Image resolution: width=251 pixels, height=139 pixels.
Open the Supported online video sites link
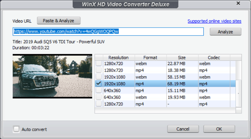point(214,21)
